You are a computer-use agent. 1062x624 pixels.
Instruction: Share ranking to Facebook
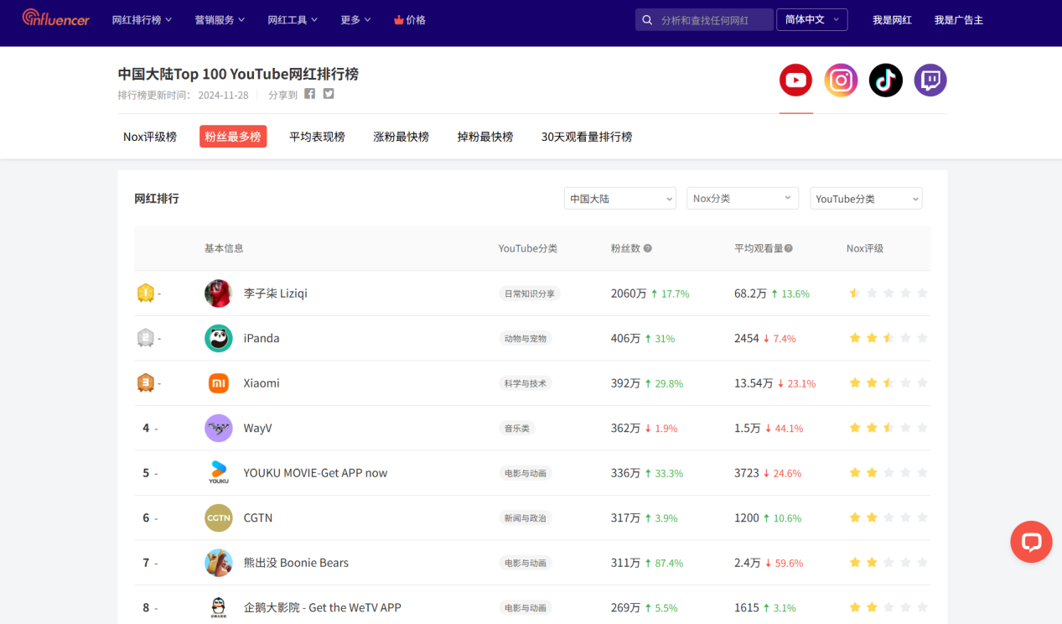pos(310,94)
